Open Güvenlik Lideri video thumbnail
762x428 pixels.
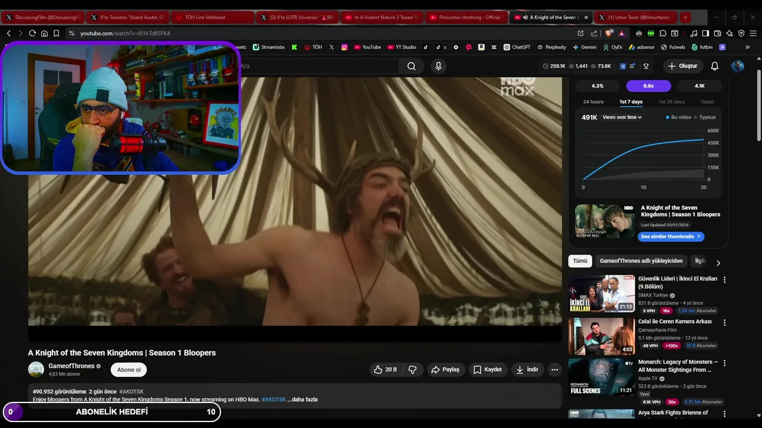(x=601, y=294)
